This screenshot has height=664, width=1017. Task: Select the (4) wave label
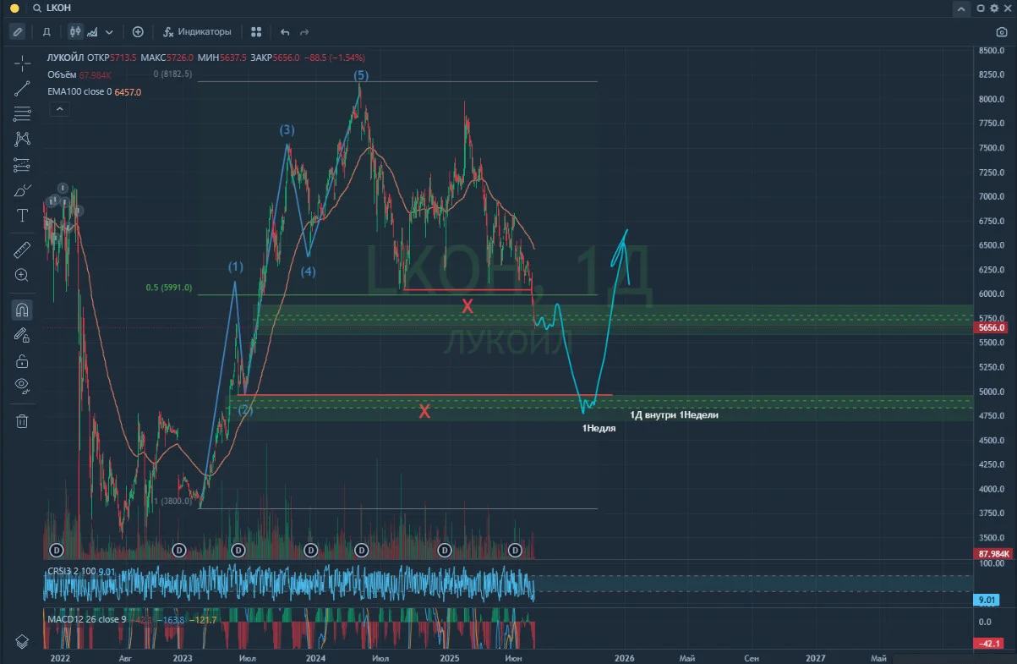(309, 272)
